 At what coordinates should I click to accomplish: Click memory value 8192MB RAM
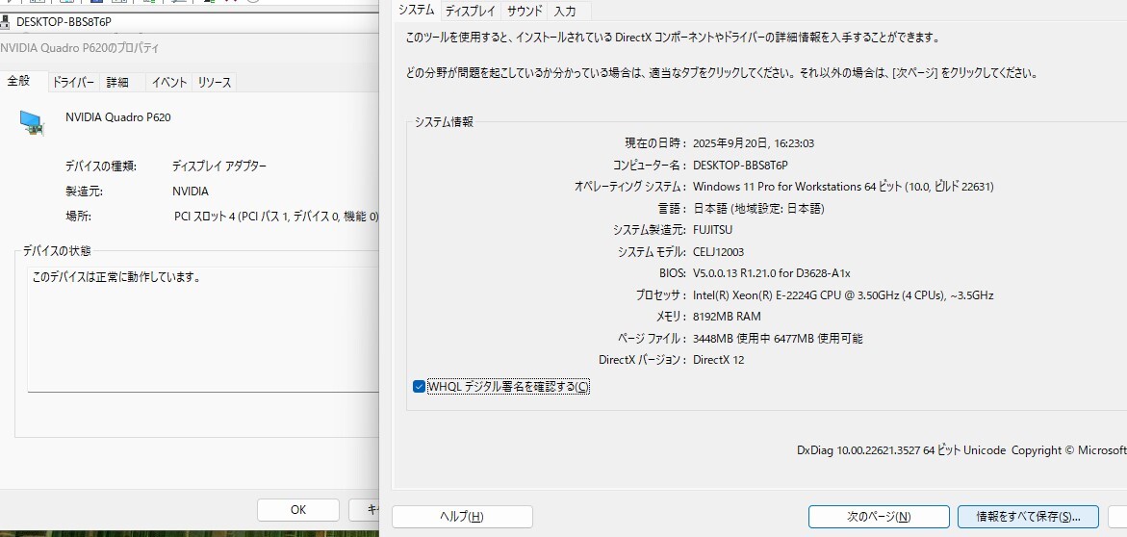click(x=727, y=317)
